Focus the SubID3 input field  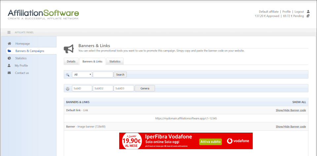pyautogui.click(x=124, y=88)
